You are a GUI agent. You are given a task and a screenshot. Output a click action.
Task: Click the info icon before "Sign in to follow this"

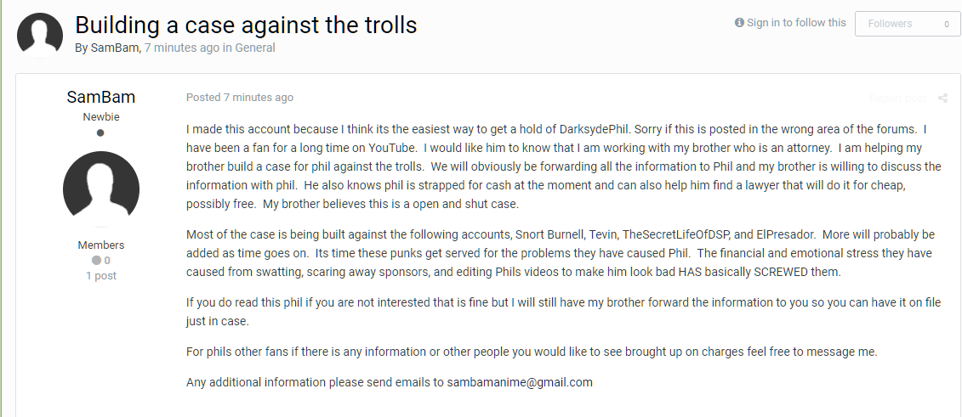coord(739,23)
